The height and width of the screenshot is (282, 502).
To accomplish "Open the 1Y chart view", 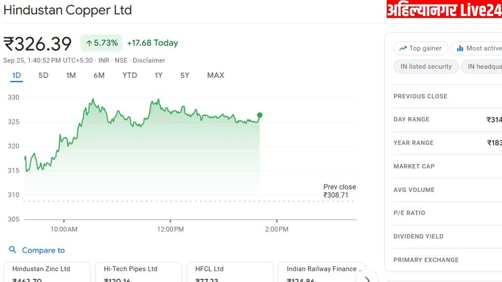I will coord(158,75).
